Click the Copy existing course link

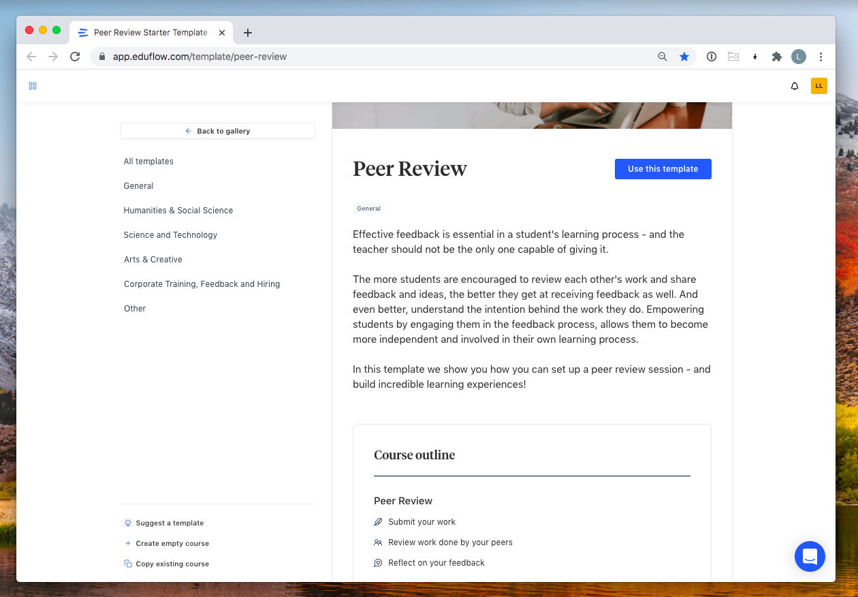[172, 564]
